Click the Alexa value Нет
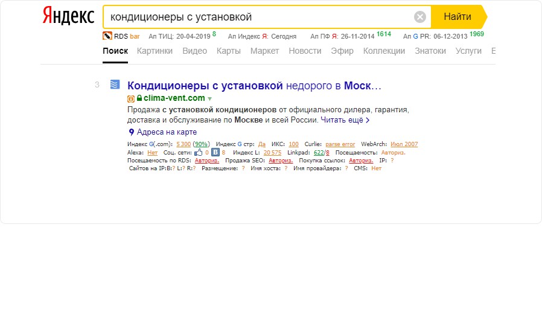The height and width of the screenshot is (326, 542). 153,153
